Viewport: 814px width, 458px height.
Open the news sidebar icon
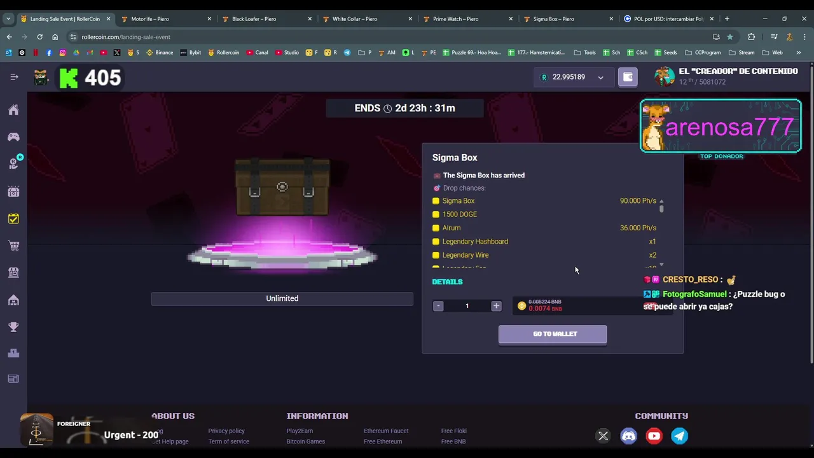coord(13,379)
